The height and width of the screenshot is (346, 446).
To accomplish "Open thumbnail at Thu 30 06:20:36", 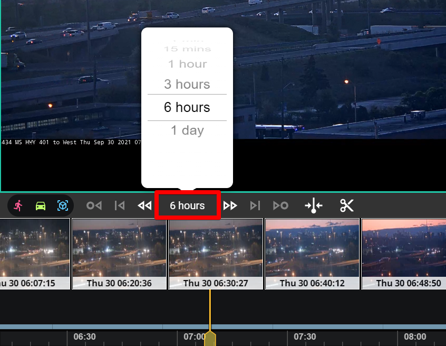I will tap(119, 254).
